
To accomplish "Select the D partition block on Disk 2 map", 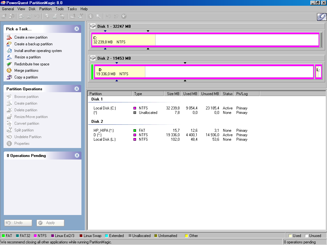I will (x=204, y=72).
